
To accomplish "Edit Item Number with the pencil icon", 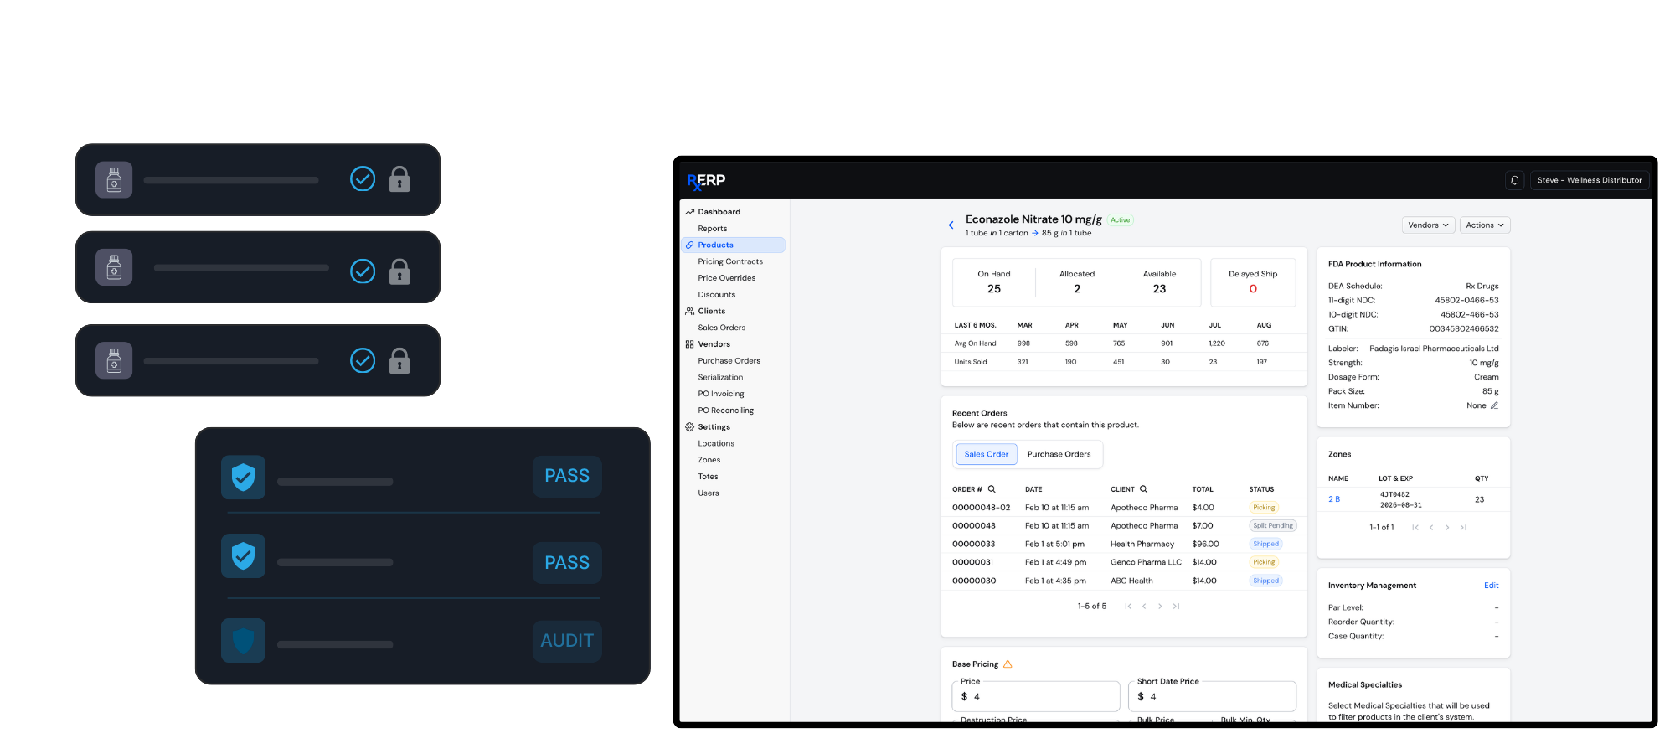I will coord(1494,405).
